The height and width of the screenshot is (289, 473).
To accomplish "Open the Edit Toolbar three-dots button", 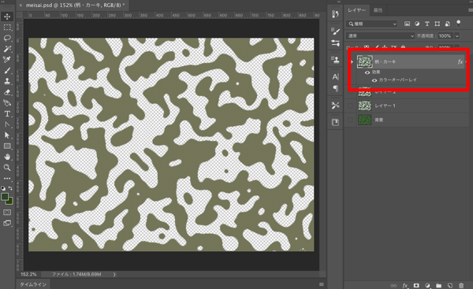I will click(x=7, y=179).
